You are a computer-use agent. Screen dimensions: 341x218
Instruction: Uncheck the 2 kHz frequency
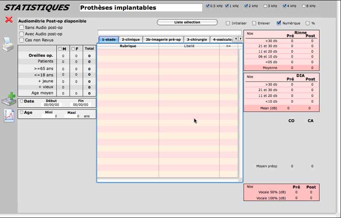246,6
